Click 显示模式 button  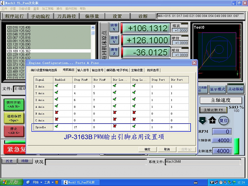218,89
